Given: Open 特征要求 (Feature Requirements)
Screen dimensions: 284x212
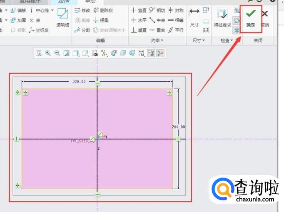Looking at the screenshot, I should click(x=222, y=17).
